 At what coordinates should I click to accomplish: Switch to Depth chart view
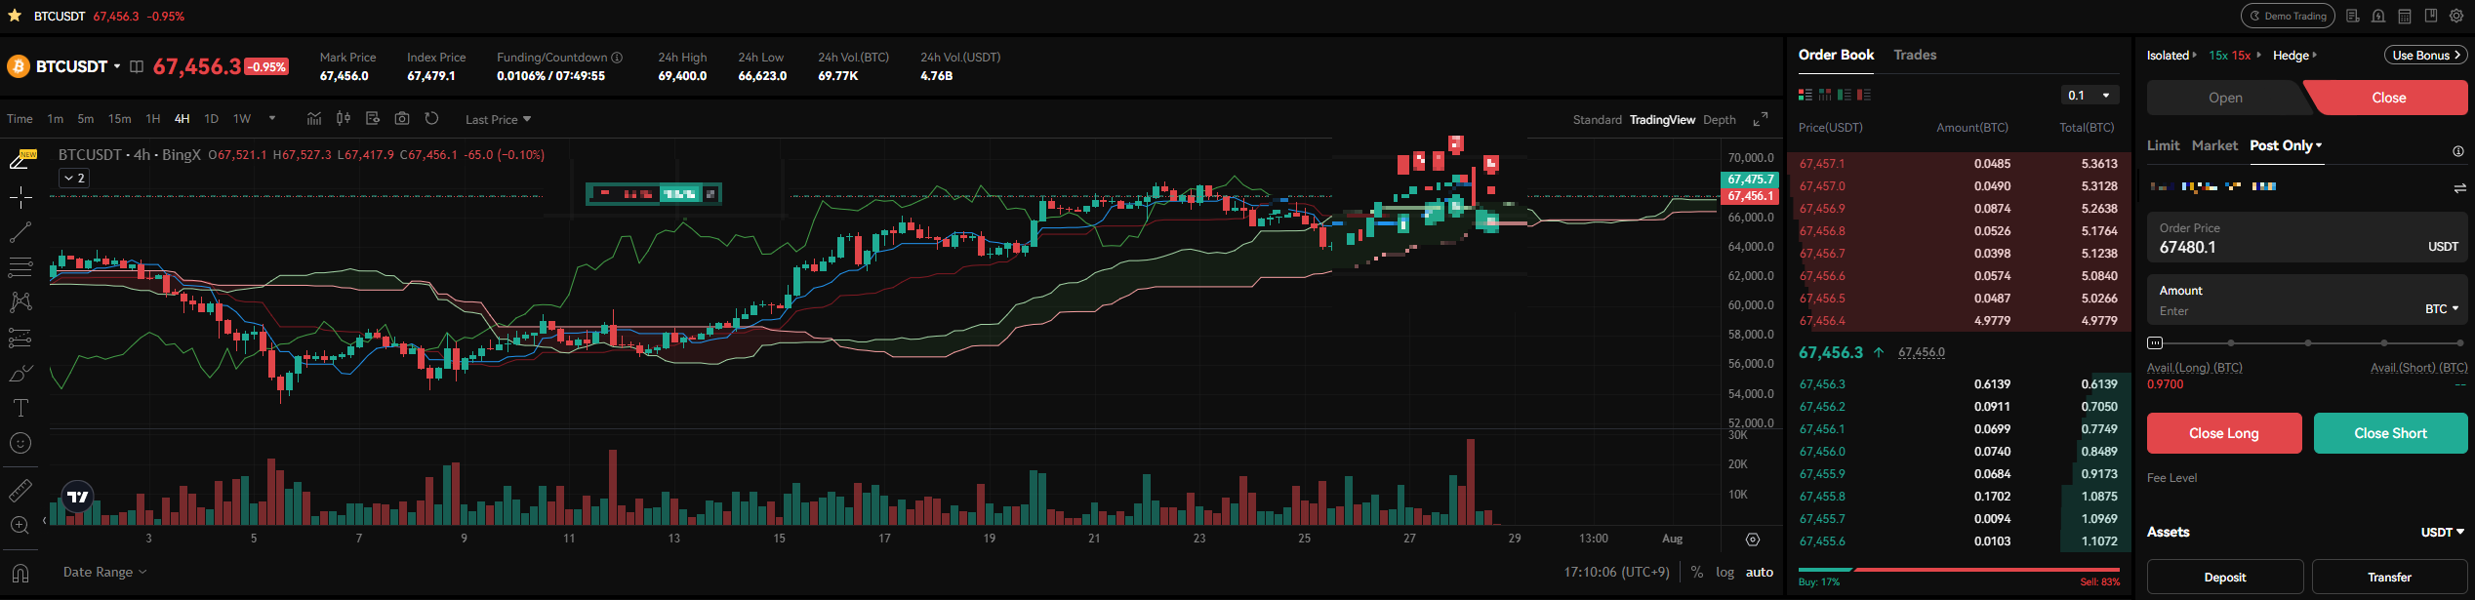click(x=1720, y=120)
